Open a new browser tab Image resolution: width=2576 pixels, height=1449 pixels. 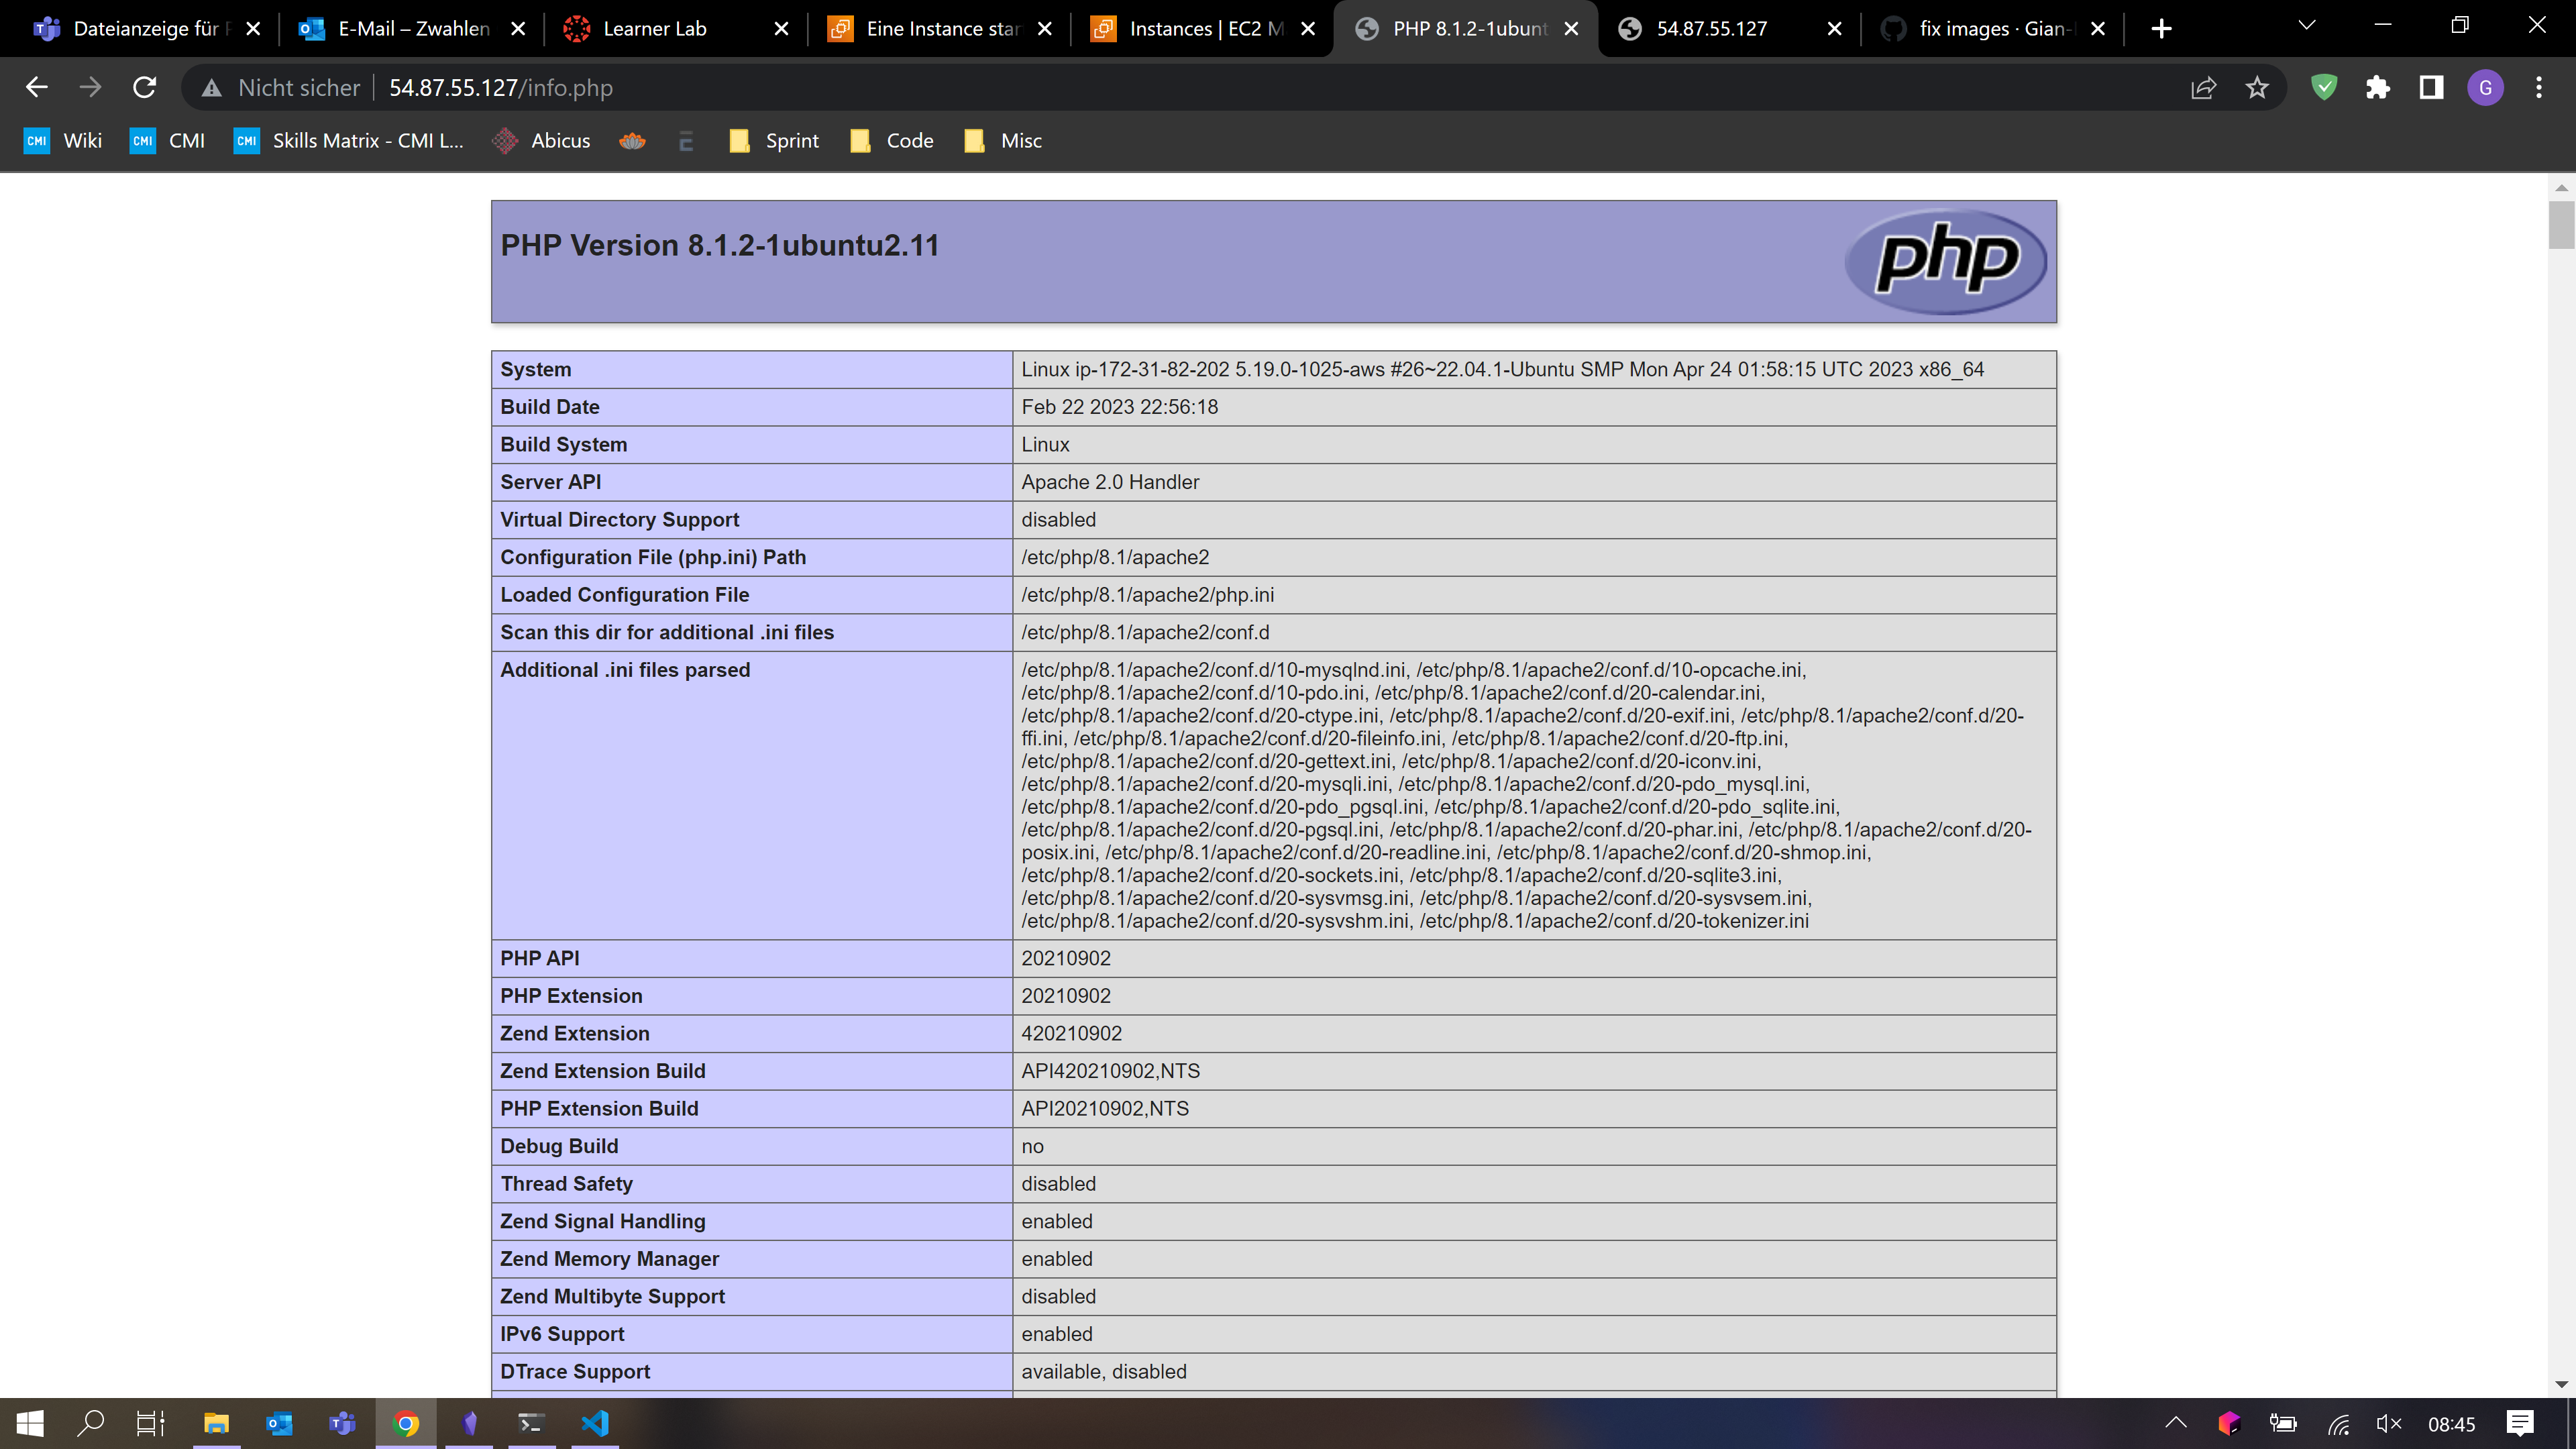[2161, 29]
